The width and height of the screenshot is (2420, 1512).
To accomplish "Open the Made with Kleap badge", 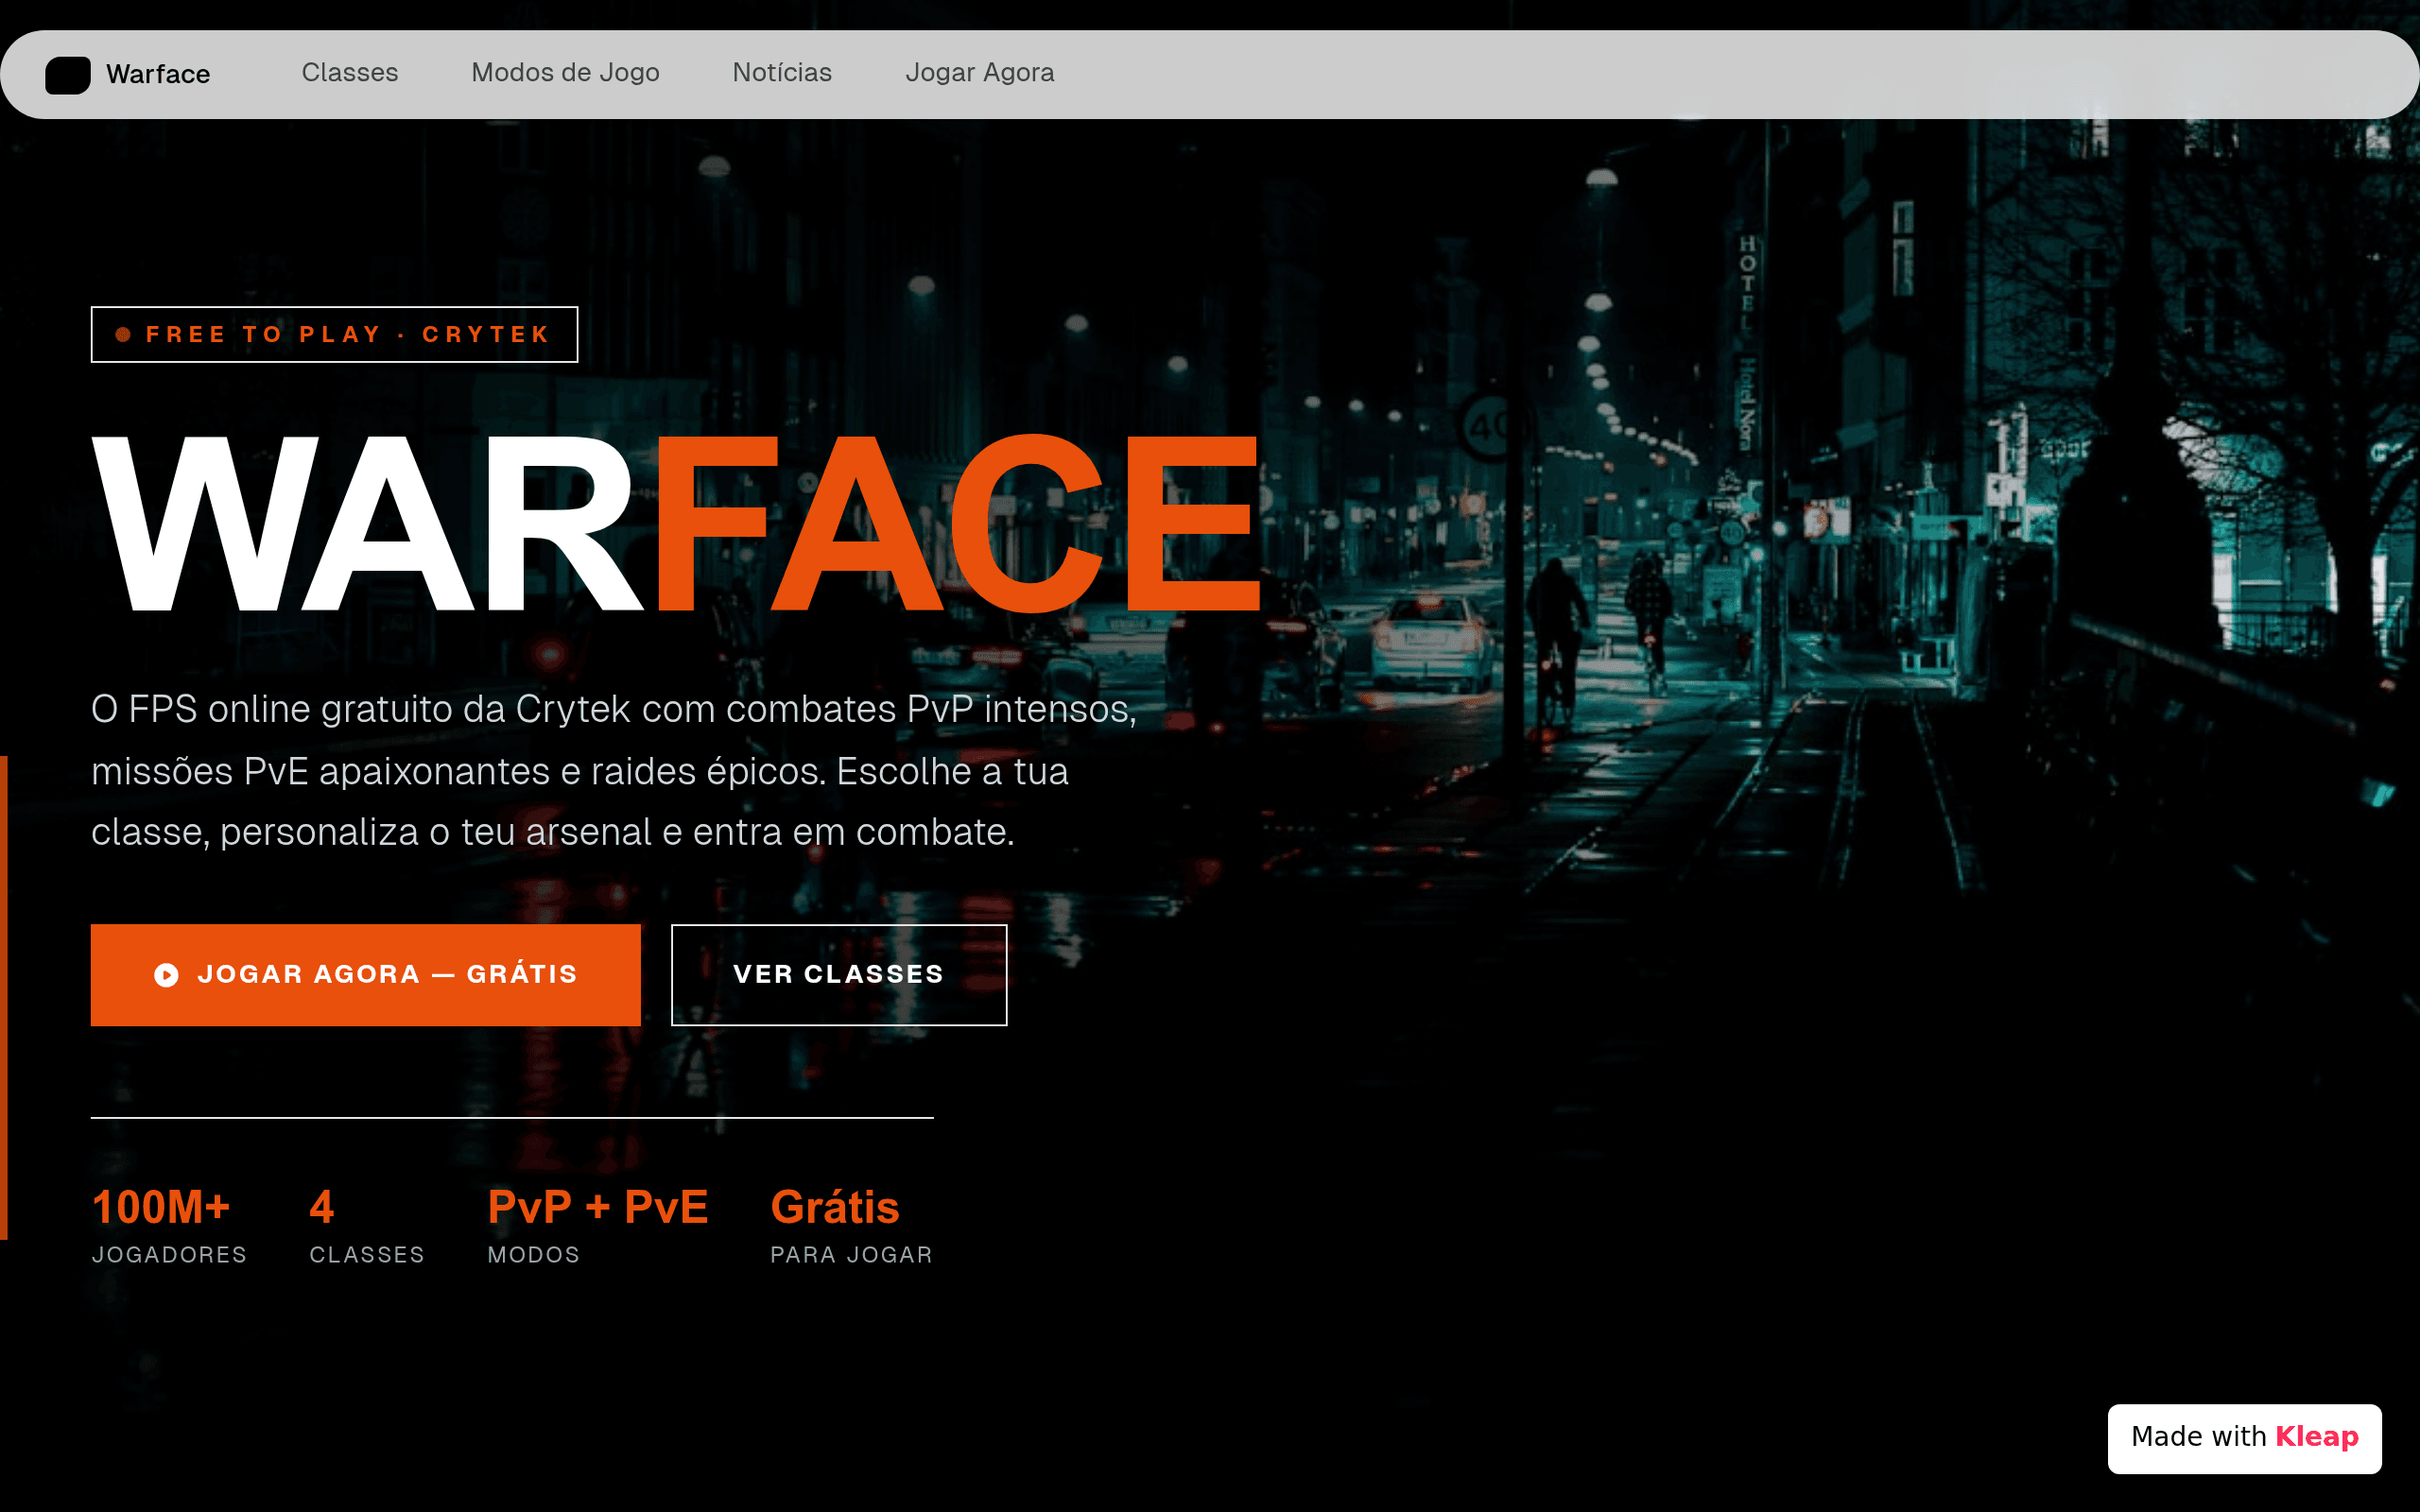I will [2244, 1438].
